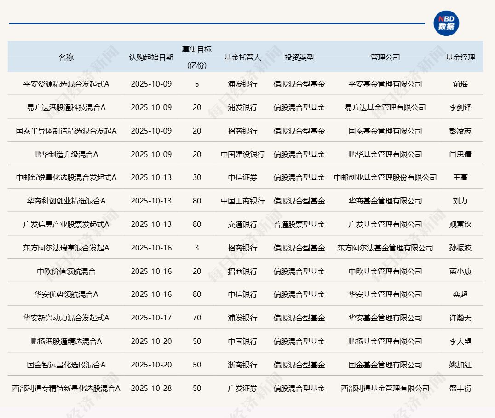495x418 pixels.
Task: Click 东方阿尔法基金管理有限公司 company name
Action: point(385,248)
